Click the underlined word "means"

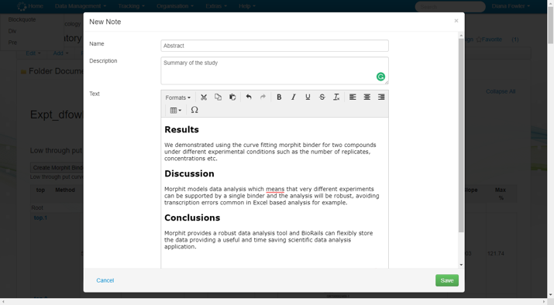[x=275, y=189]
